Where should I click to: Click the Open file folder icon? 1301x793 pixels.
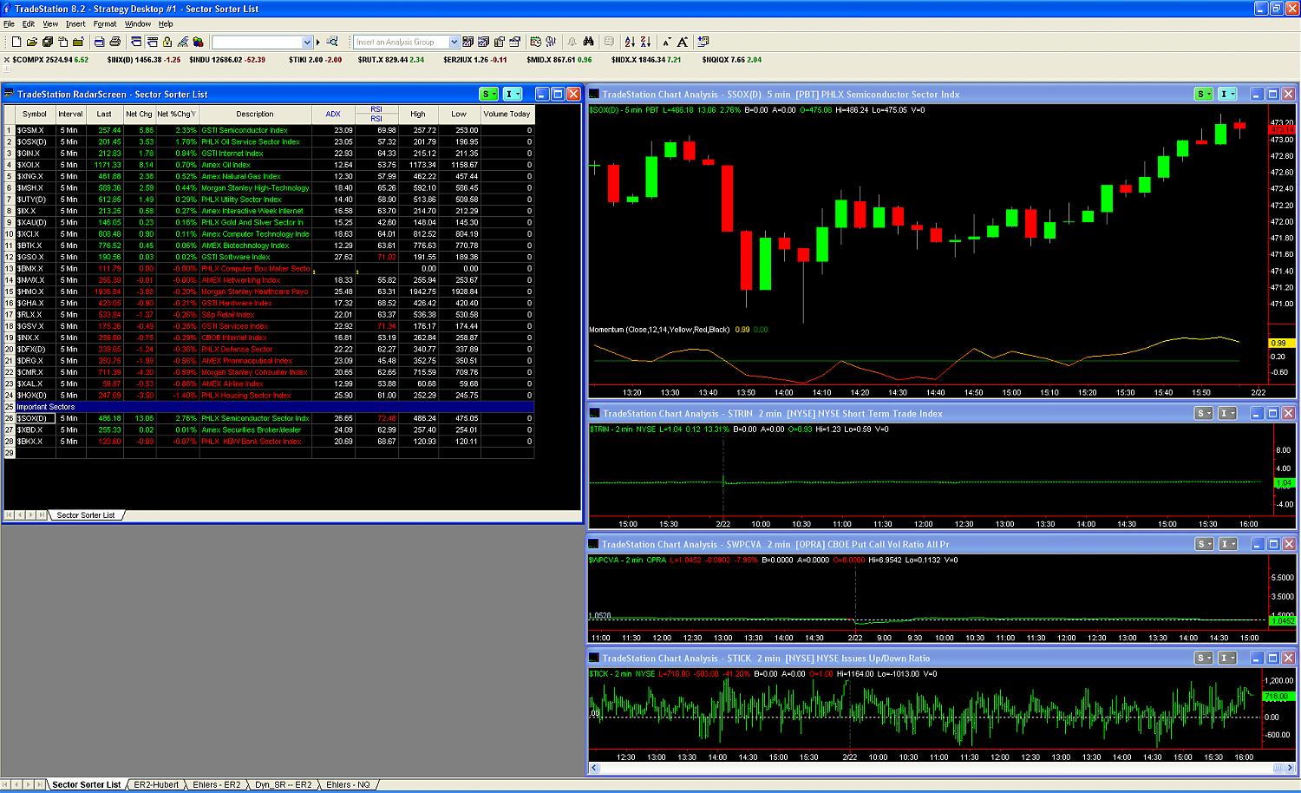coord(32,42)
